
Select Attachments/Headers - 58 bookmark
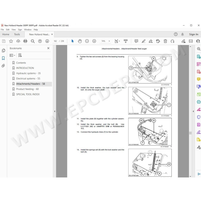point(30,84)
